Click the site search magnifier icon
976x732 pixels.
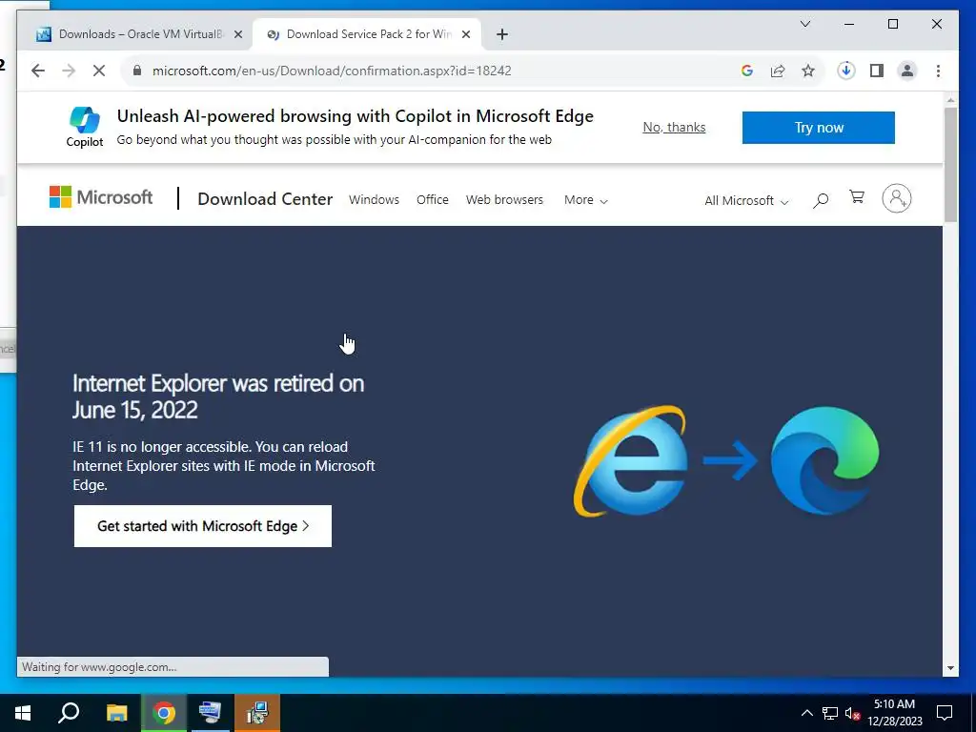(821, 200)
